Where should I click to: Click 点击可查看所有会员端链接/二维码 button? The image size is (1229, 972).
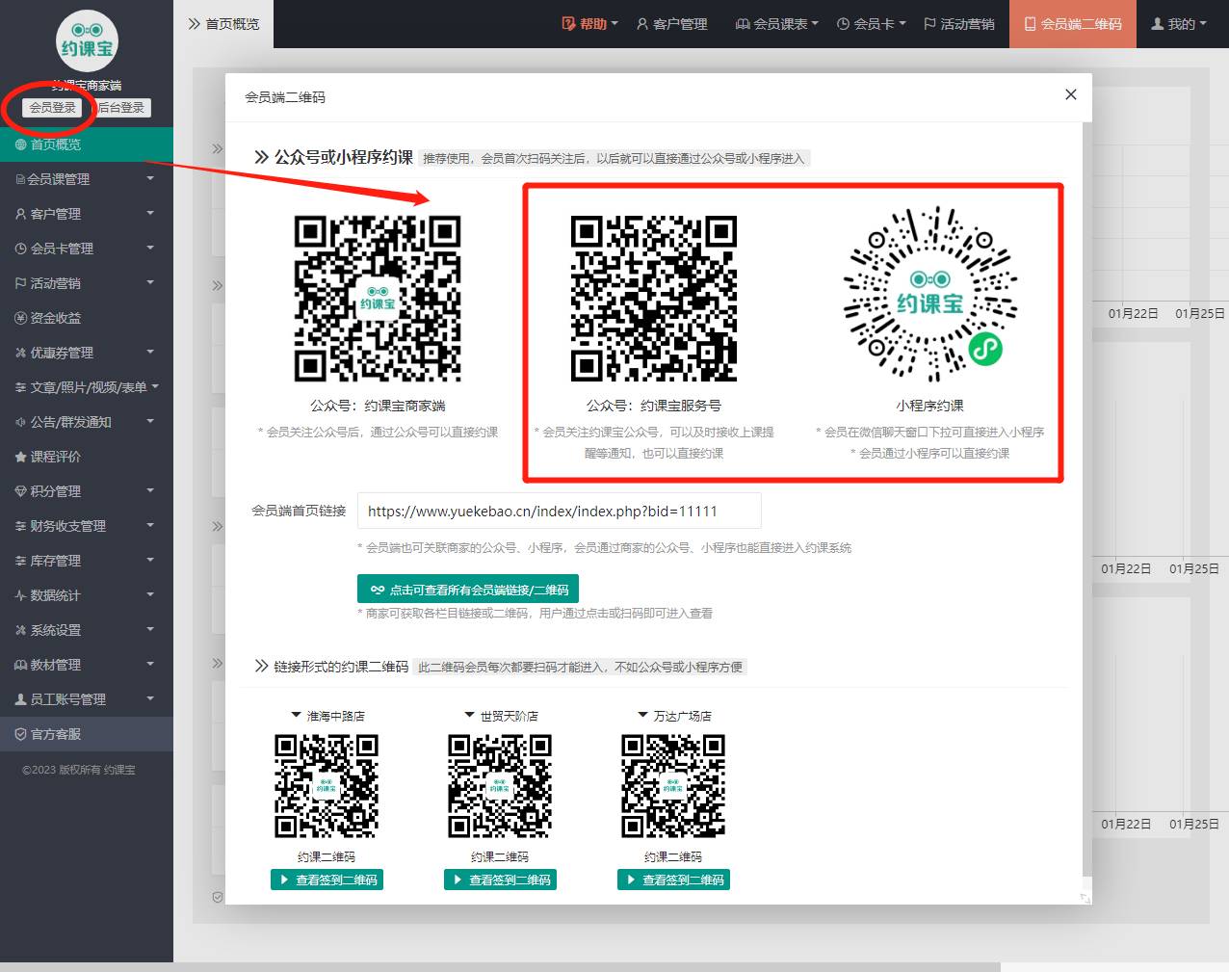point(468,590)
